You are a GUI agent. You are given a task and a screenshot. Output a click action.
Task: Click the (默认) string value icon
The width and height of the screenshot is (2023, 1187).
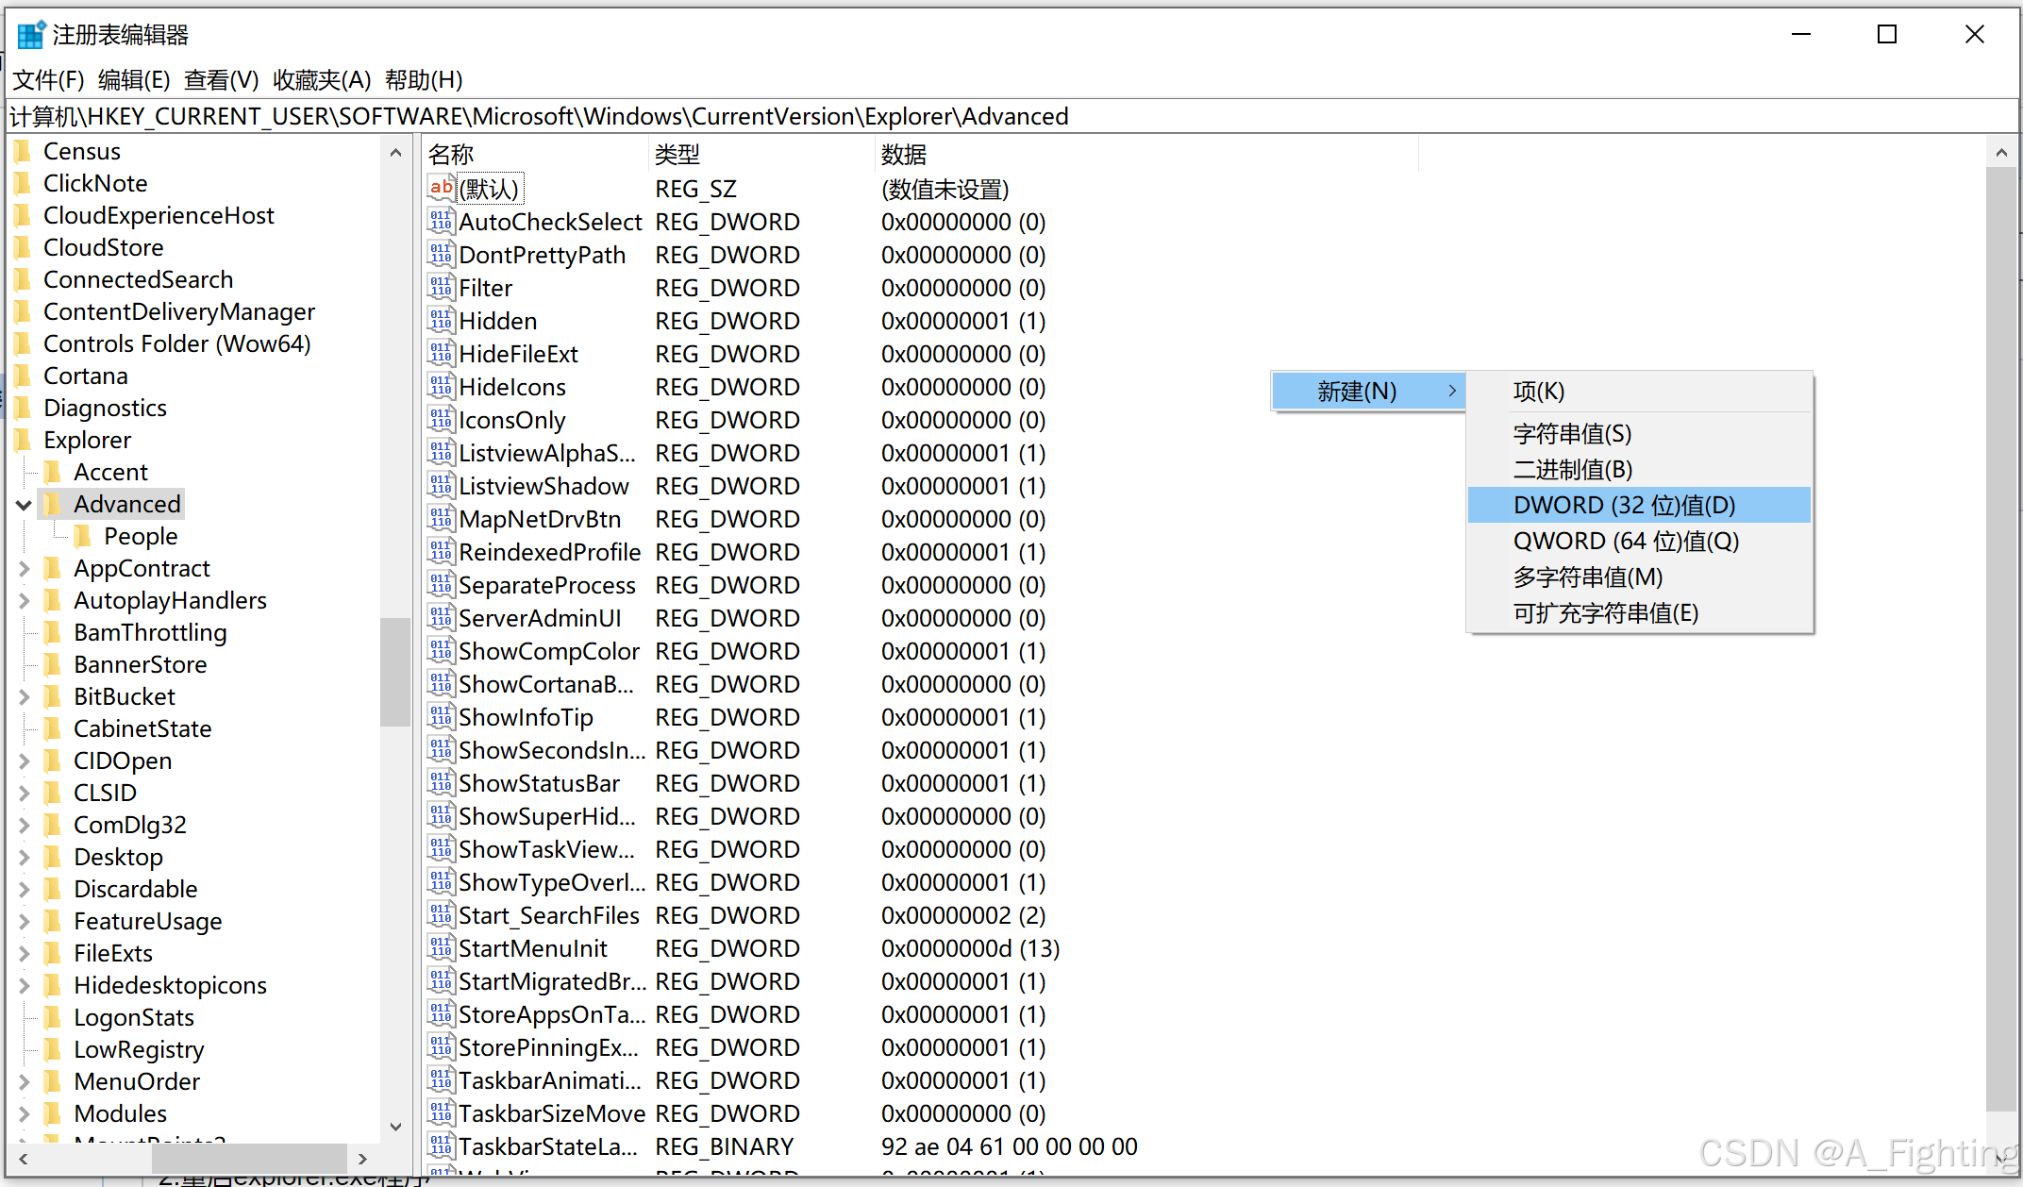[441, 188]
